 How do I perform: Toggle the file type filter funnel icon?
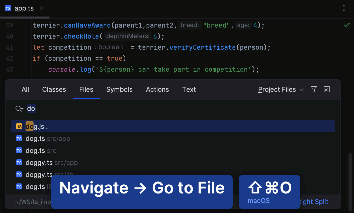coord(314,89)
